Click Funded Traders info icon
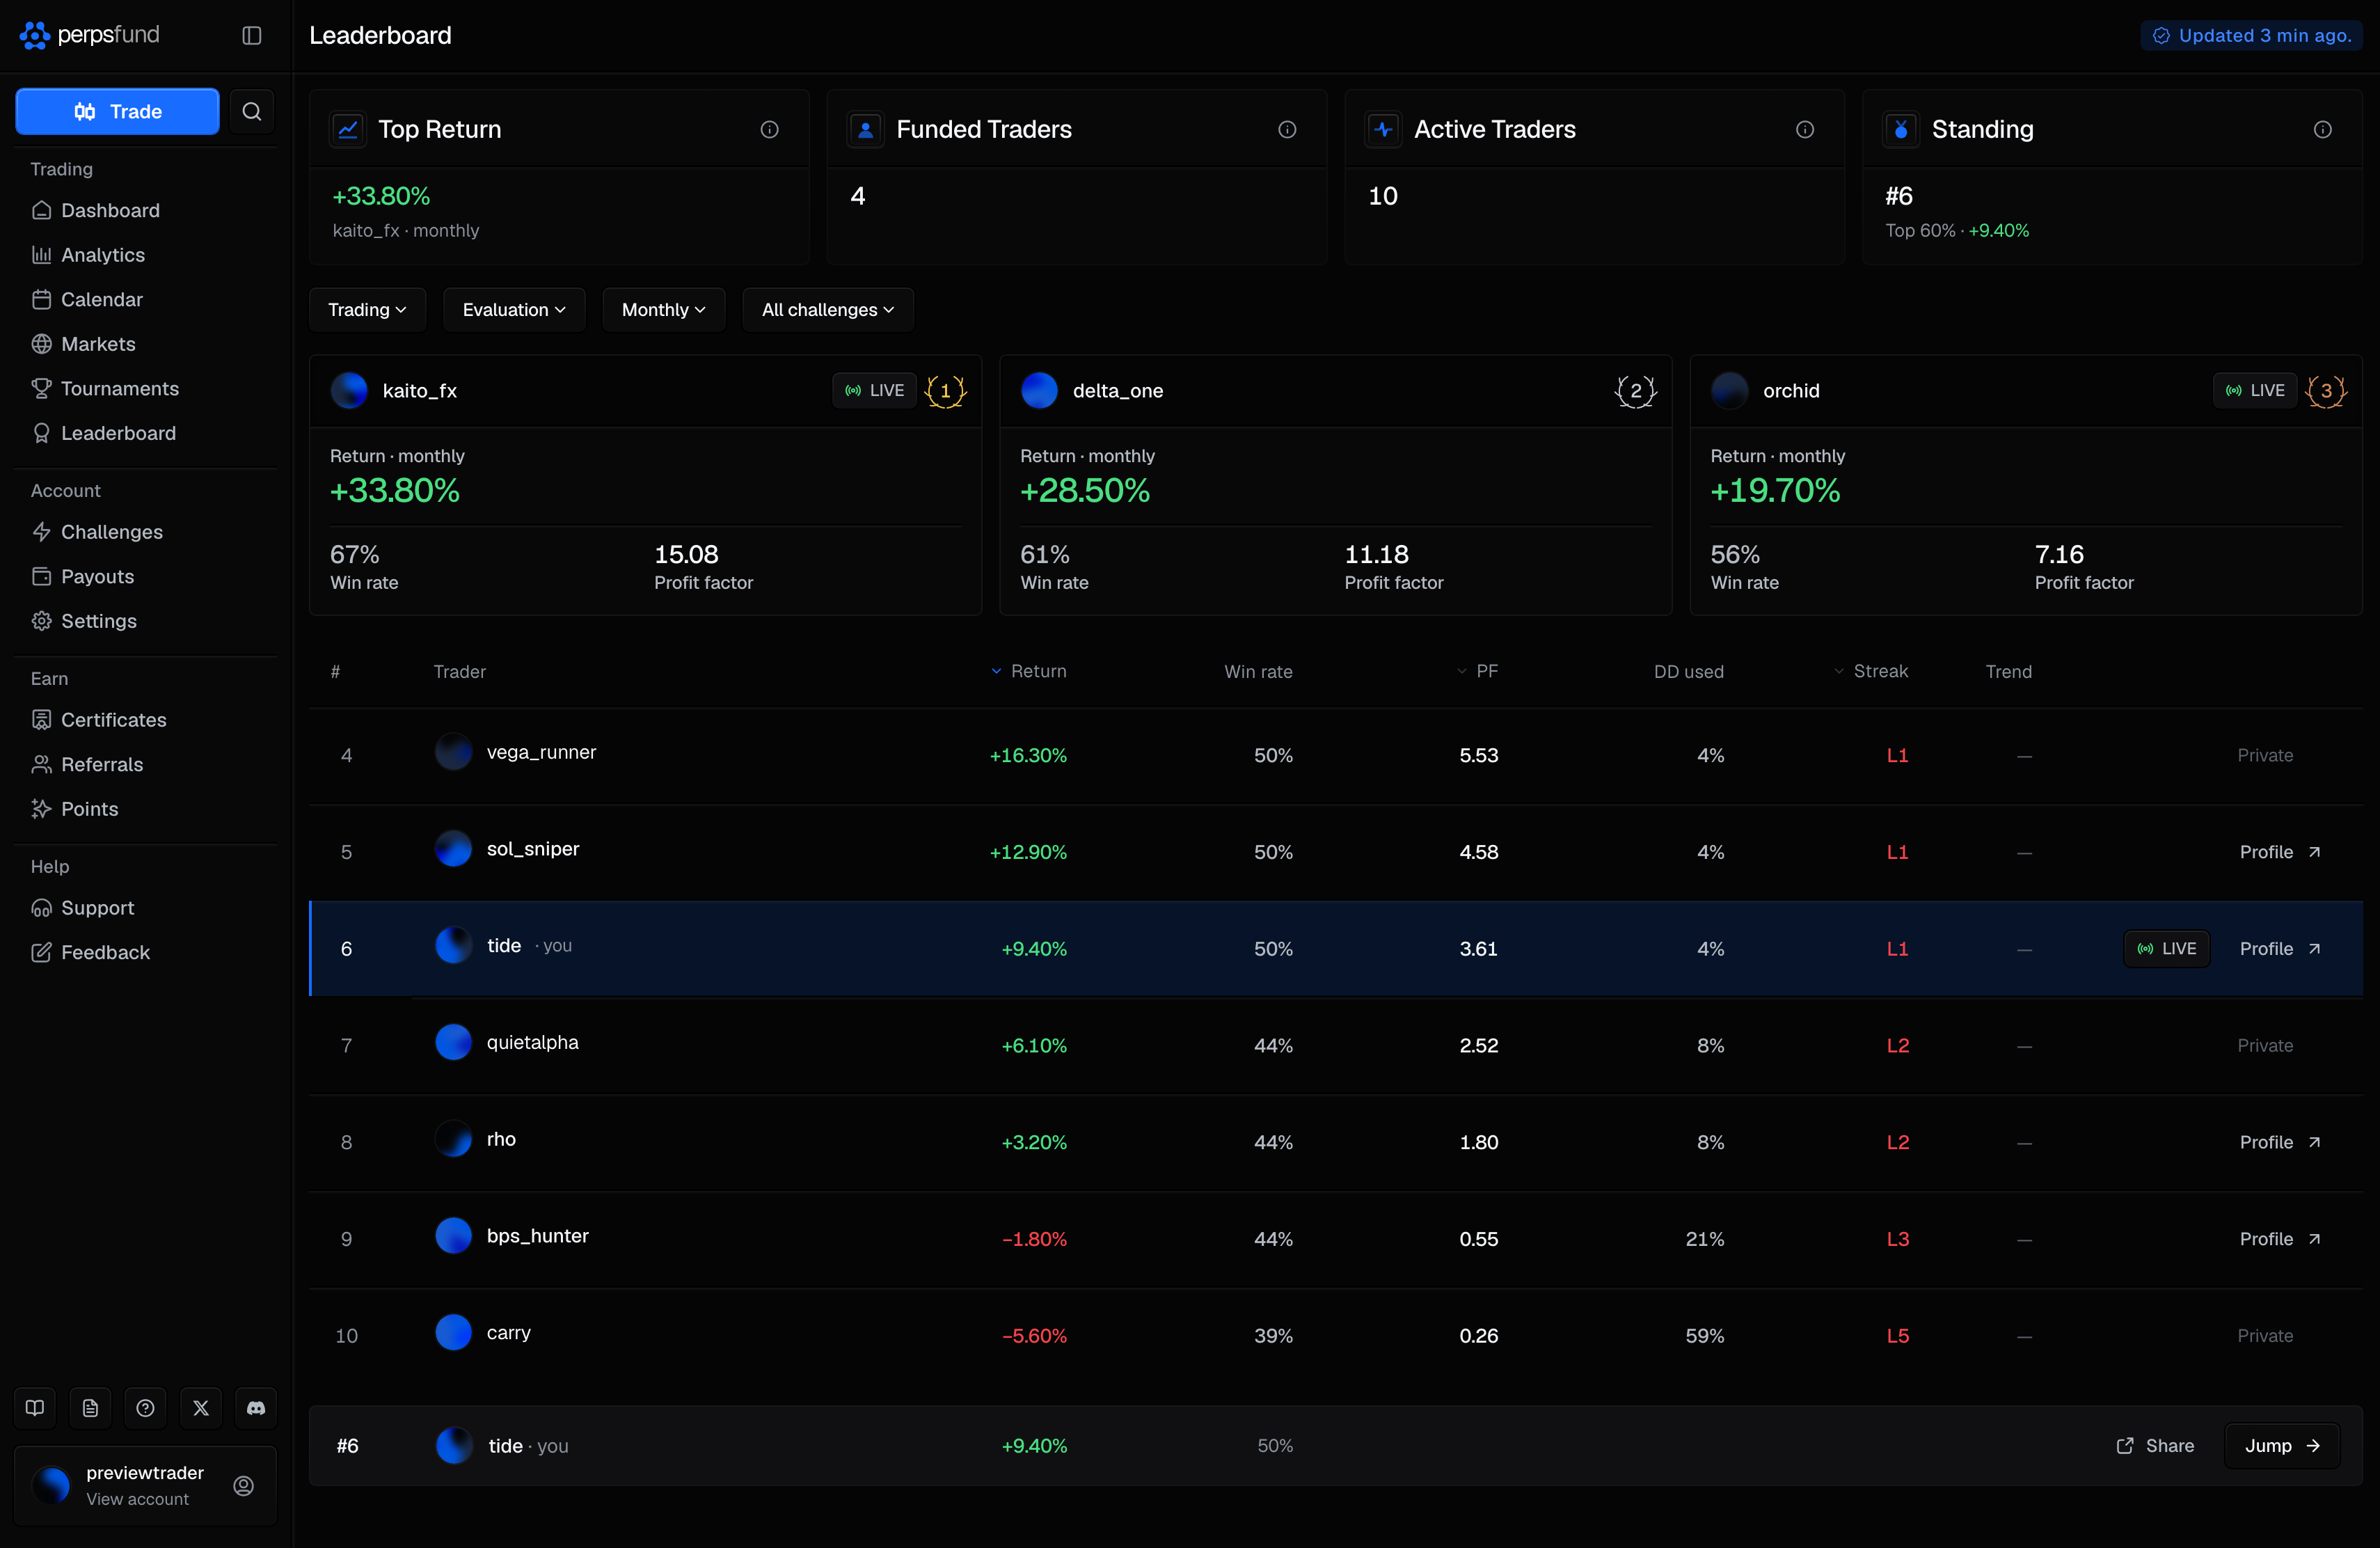This screenshot has width=2380, height=1548. point(1287,129)
